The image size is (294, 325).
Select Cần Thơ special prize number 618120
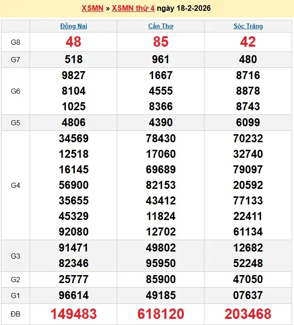[x=161, y=314]
